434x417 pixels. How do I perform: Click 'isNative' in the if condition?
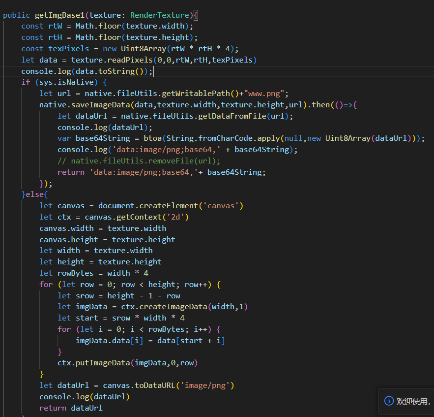(76, 82)
